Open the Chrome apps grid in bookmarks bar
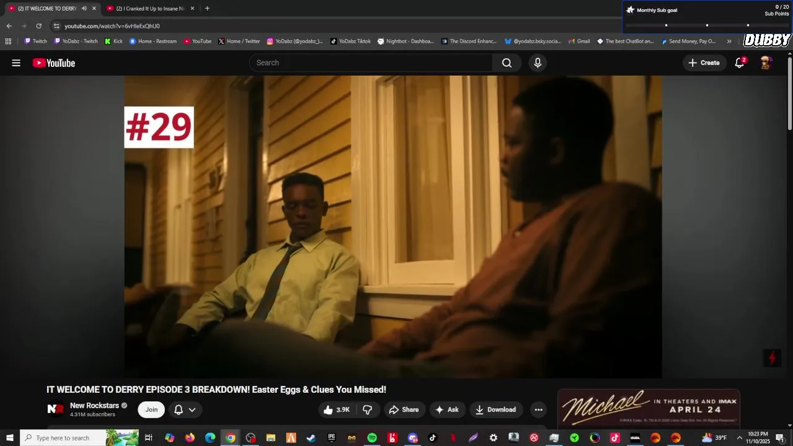 (8, 42)
